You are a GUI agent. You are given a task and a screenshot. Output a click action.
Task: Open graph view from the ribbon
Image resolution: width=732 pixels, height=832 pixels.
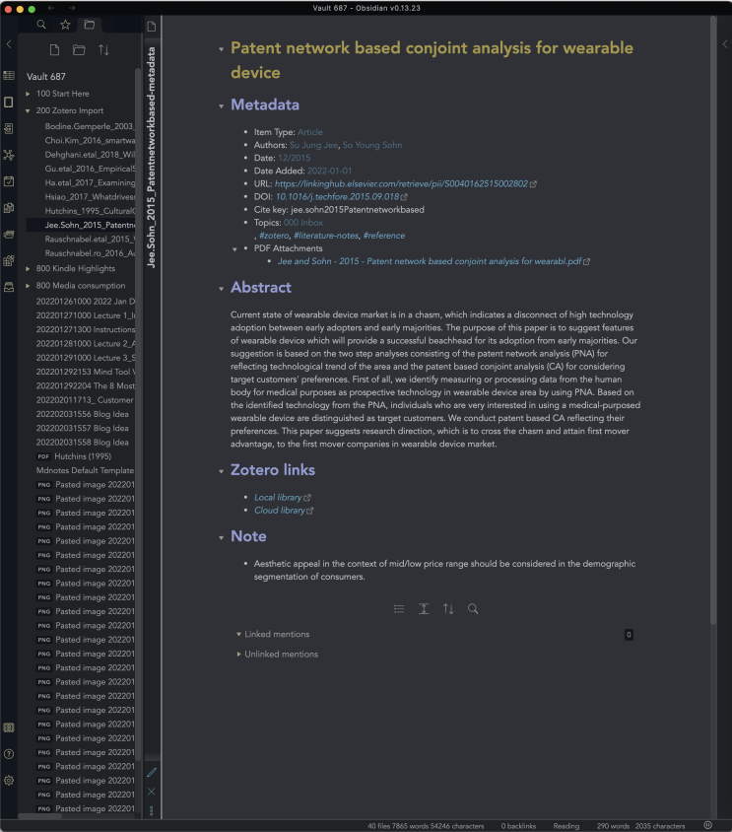[x=9, y=155]
